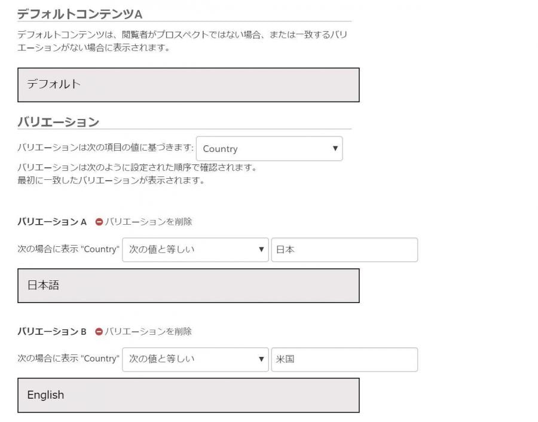Click the 次の場合に表示 "Country" label in Variation A

tap(68, 249)
